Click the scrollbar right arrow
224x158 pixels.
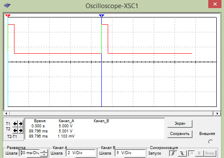217,114
